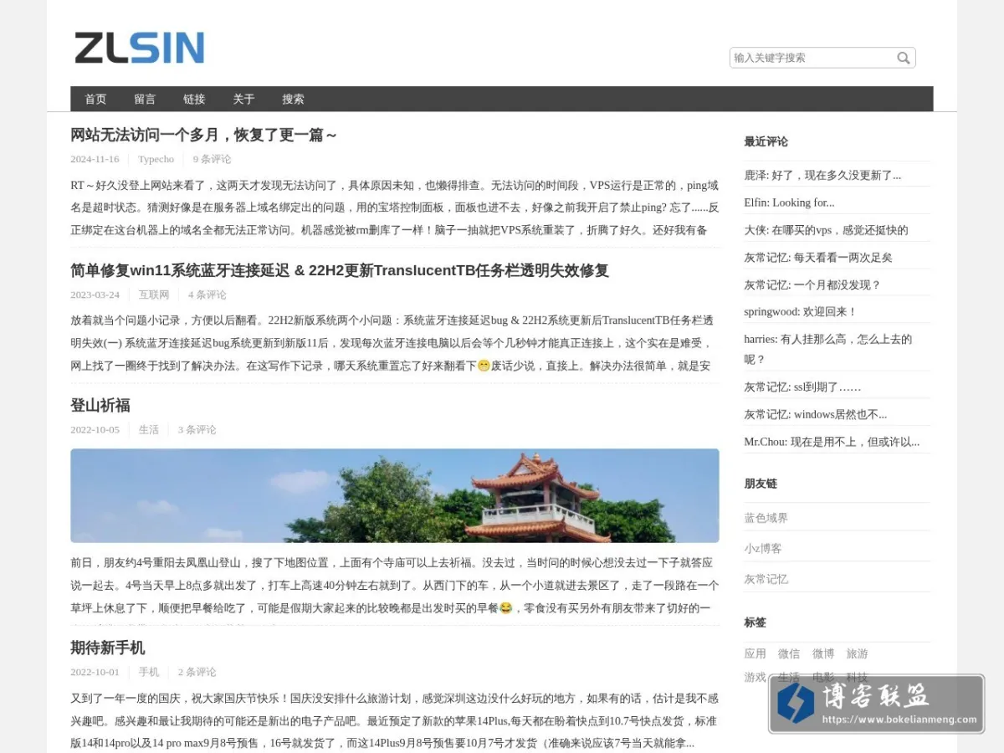This screenshot has width=1004, height=753.
Task: Open the 关于 menu item
Action: coord(243,99)
